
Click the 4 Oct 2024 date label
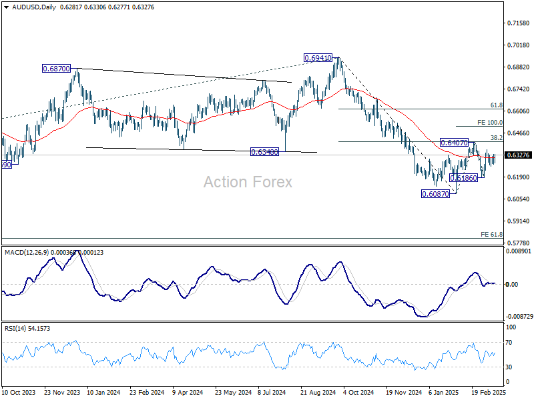tap(358, 392)
